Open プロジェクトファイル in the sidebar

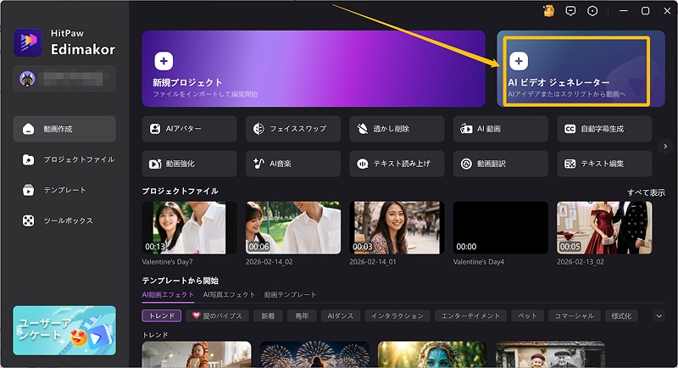click(64, 159)
